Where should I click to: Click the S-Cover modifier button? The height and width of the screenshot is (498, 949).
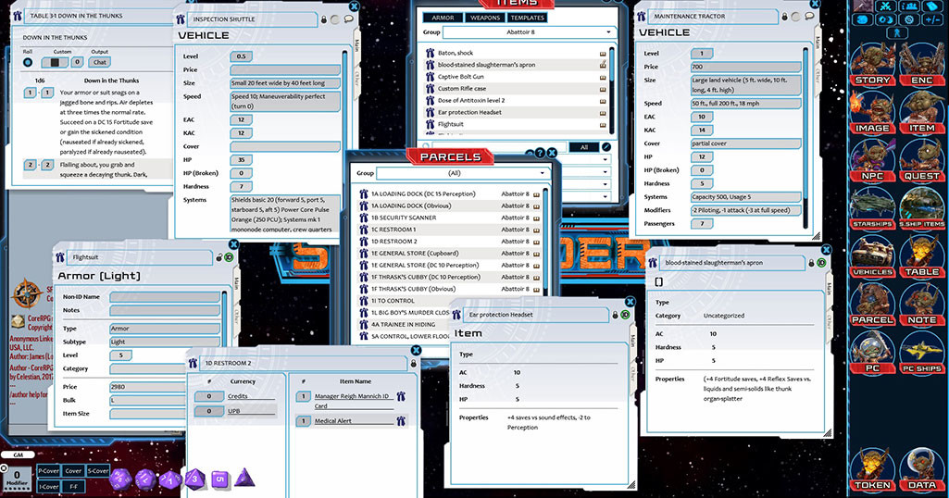point(98,471)
